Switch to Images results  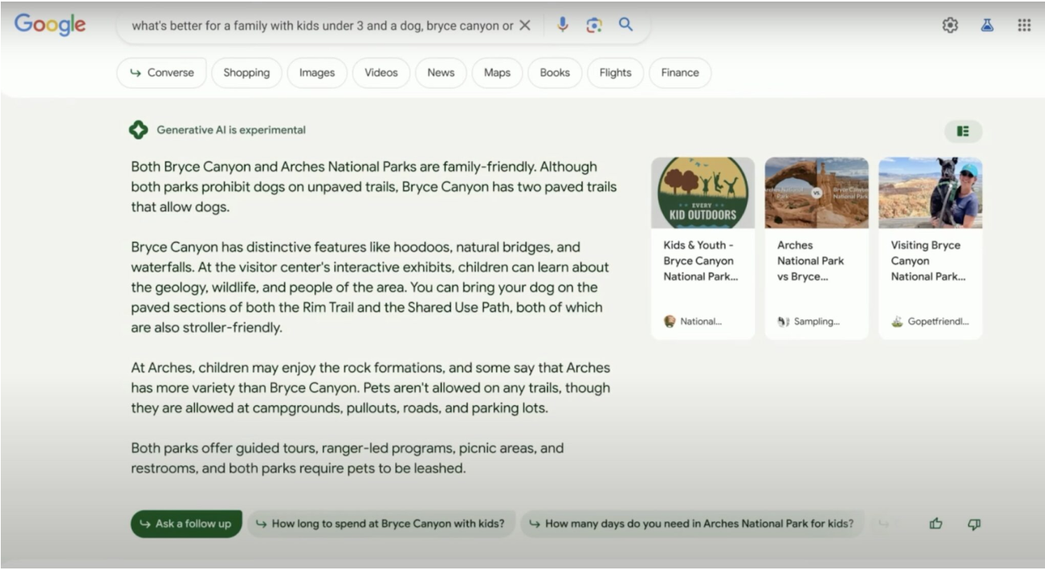point(317,72)
